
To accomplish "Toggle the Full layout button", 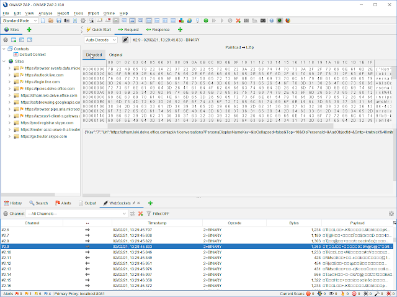I will point(140,21).
